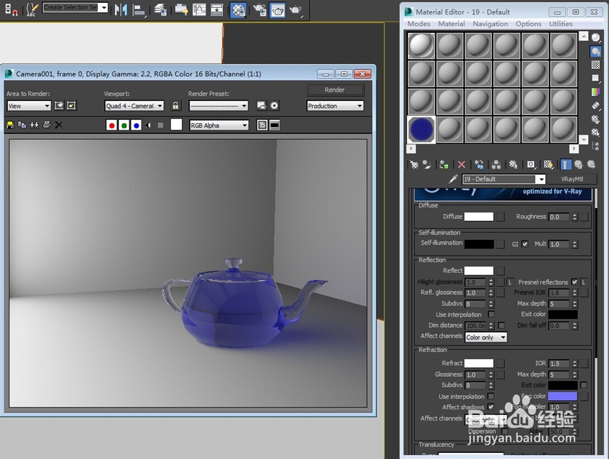Open the RGB Alpha channel dropdown
The image size is (609, 459).
tap(219, 125)
